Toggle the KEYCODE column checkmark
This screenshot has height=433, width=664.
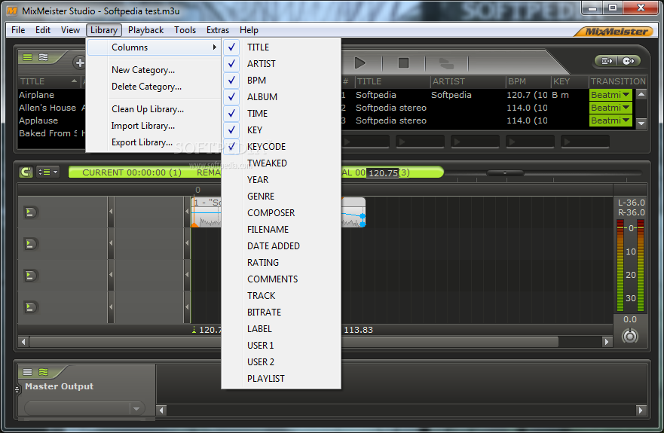(231, 146)
